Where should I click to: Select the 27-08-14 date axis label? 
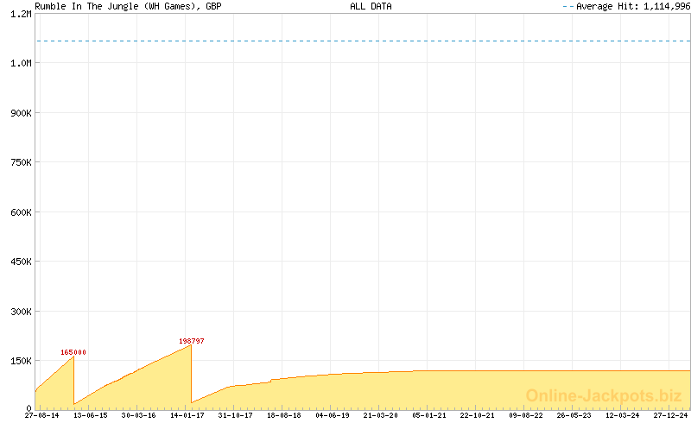(x=41, y=415)
